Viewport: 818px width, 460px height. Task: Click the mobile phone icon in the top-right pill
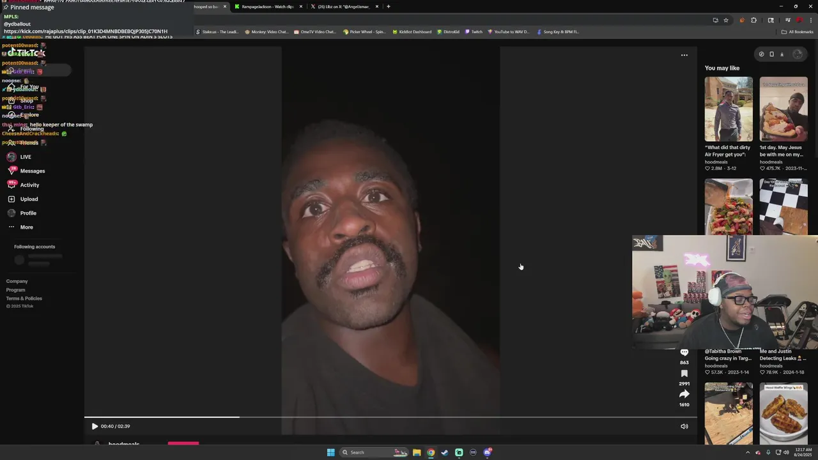point(771,54)
